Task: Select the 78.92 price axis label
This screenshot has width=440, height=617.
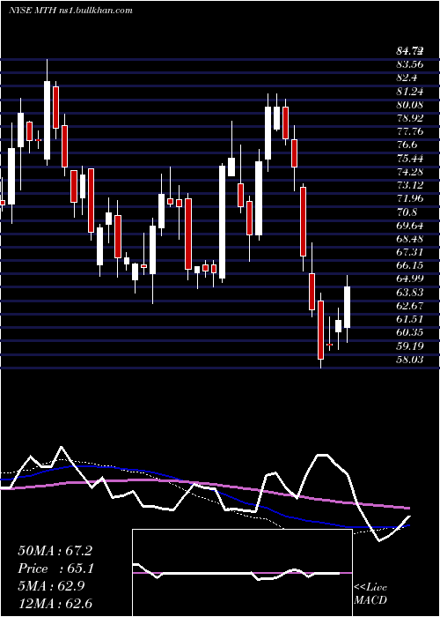Action: [410, 118]
